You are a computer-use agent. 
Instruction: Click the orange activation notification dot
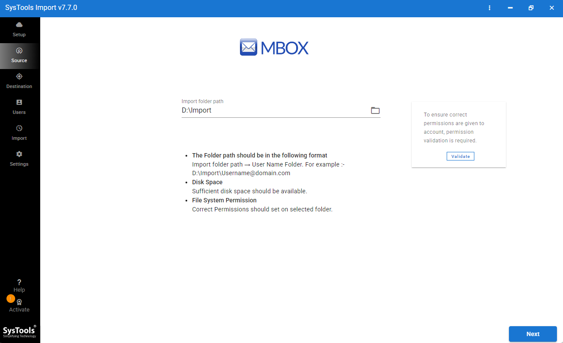(10, 298)
